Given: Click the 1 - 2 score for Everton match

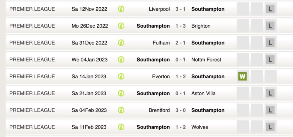Looking at the screenshot, I should pos(180,77).
